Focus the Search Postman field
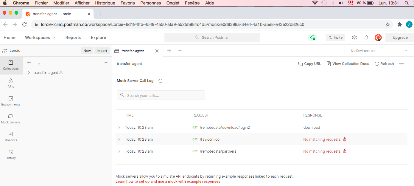Viewport: 414px width, 186px height. coord(212,38)
